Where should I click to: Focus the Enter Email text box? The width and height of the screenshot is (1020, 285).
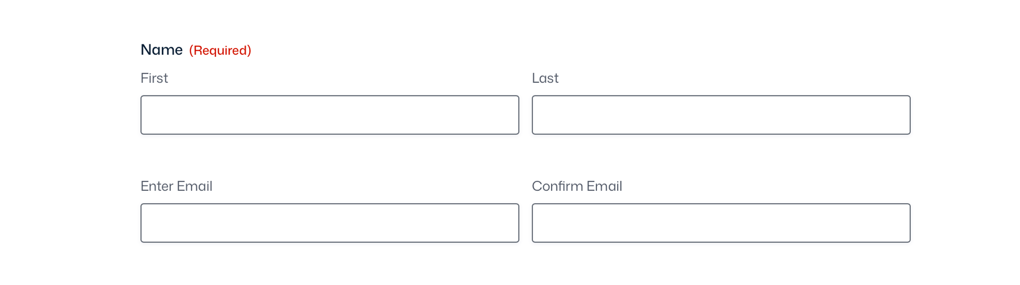click(x=330, y=223)
